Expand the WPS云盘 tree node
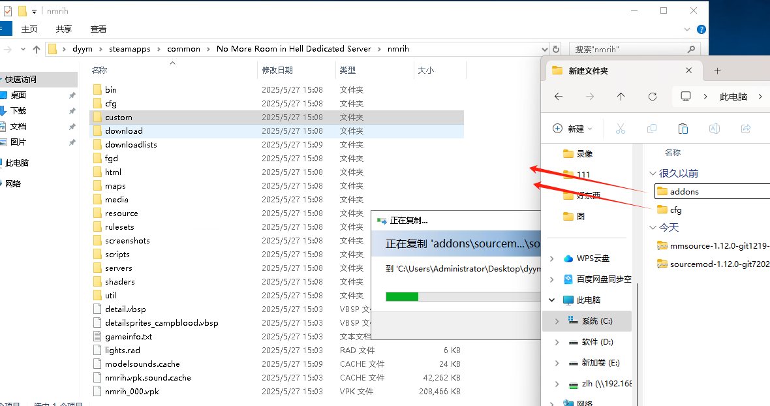770x406 pixels. (552, 258)
